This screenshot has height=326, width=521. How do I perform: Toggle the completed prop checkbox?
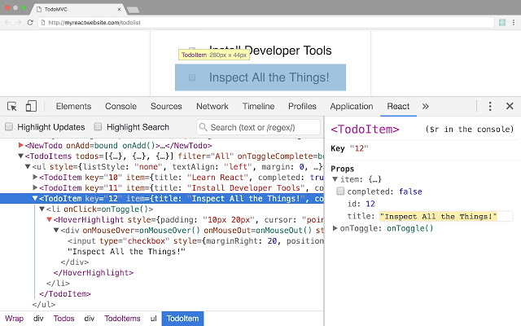click(340, 191)
